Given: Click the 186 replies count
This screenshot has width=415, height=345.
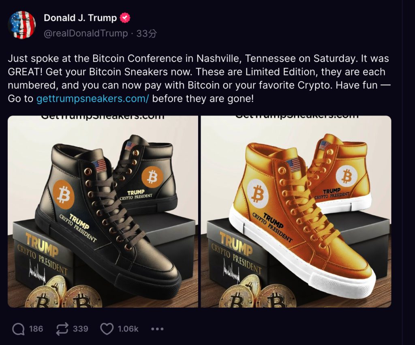Looking at the screenshot, I should (x=36, y=329).
